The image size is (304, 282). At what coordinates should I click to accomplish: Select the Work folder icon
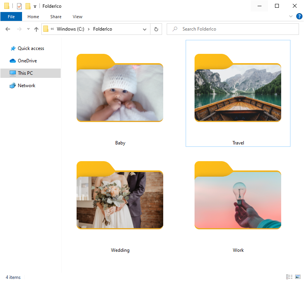click(x=238, y=195)
